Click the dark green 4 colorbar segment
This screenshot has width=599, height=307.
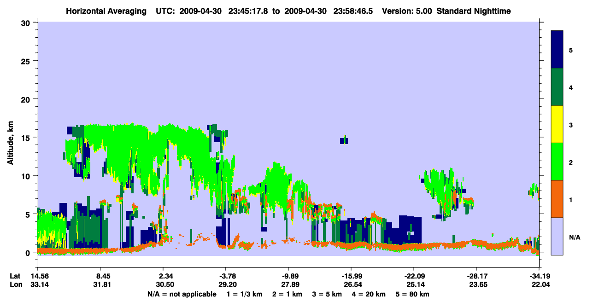click(557, 87)
